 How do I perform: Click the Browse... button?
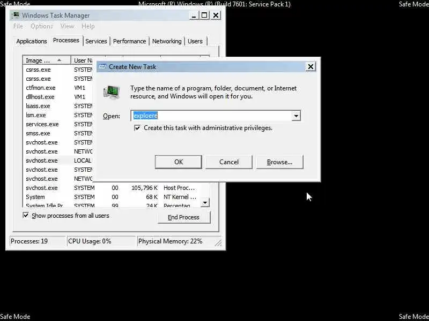tap(279, 162)
